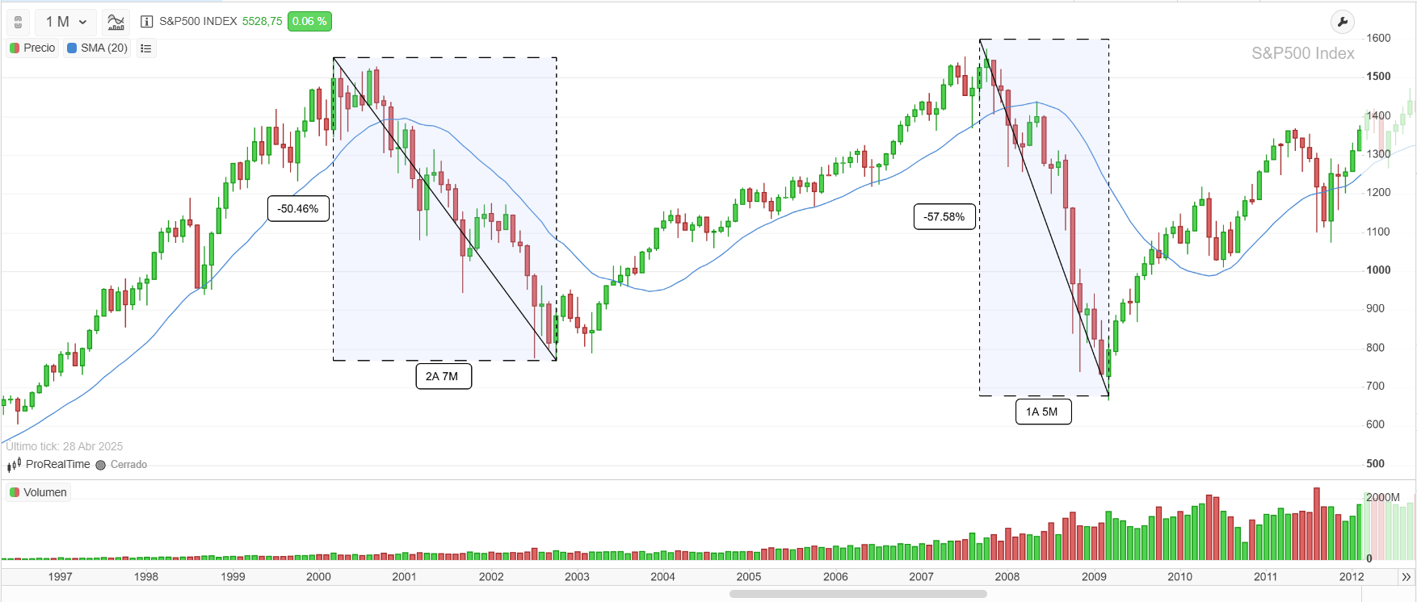
Task: Click the ProRealTime candlestick logo icon
Action: tap(12, 464)
